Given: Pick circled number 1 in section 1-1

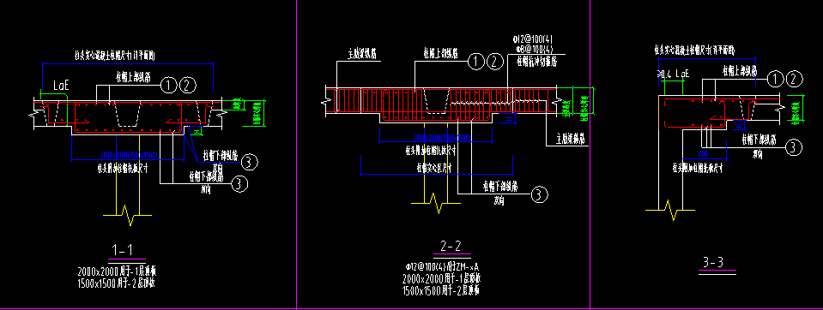Looking at the screenshot, I should coord(169,84).
